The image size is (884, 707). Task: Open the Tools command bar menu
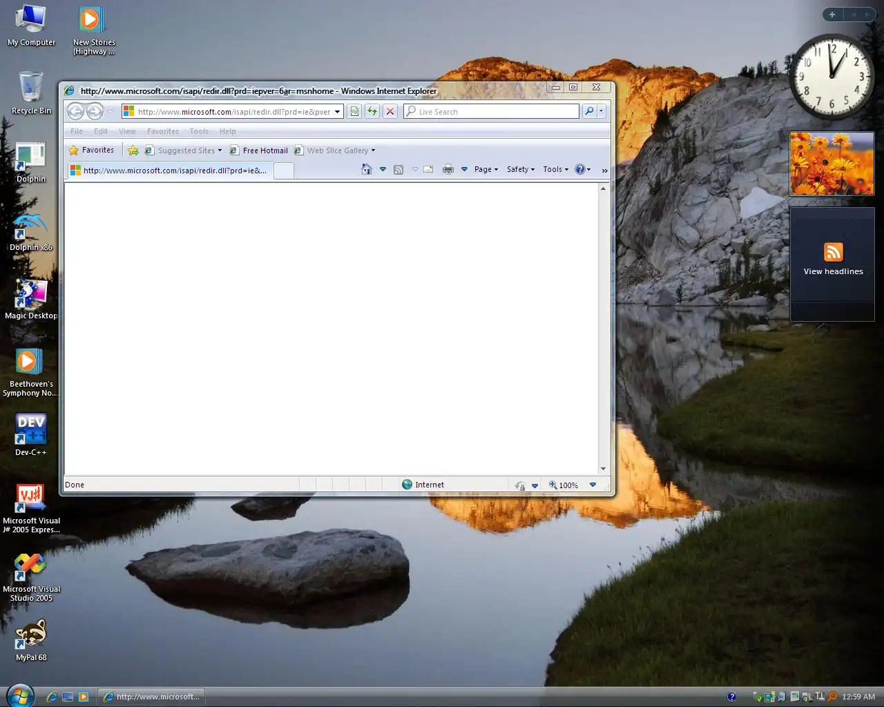pos(555,169)
